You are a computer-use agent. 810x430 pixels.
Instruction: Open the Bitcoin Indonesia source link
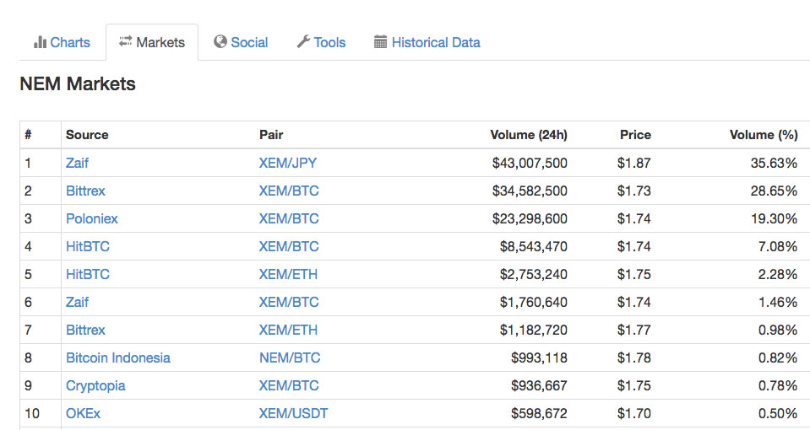(x=117, y=357)
